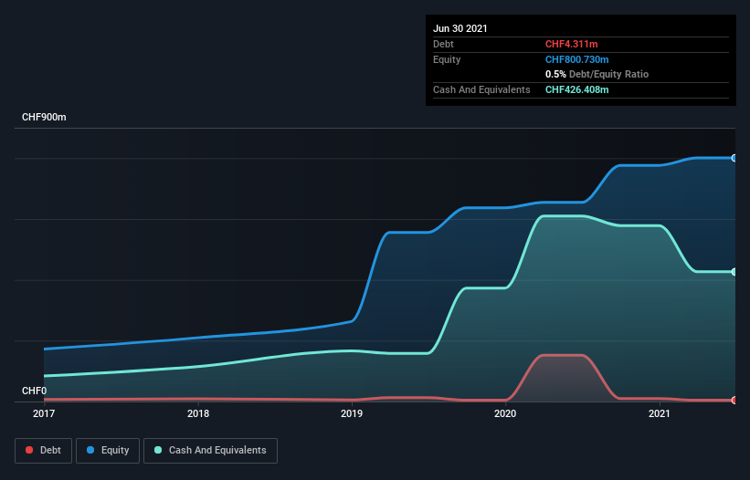
Task: Toggle the Cash And Equivalents legend button
Action: 210,451
